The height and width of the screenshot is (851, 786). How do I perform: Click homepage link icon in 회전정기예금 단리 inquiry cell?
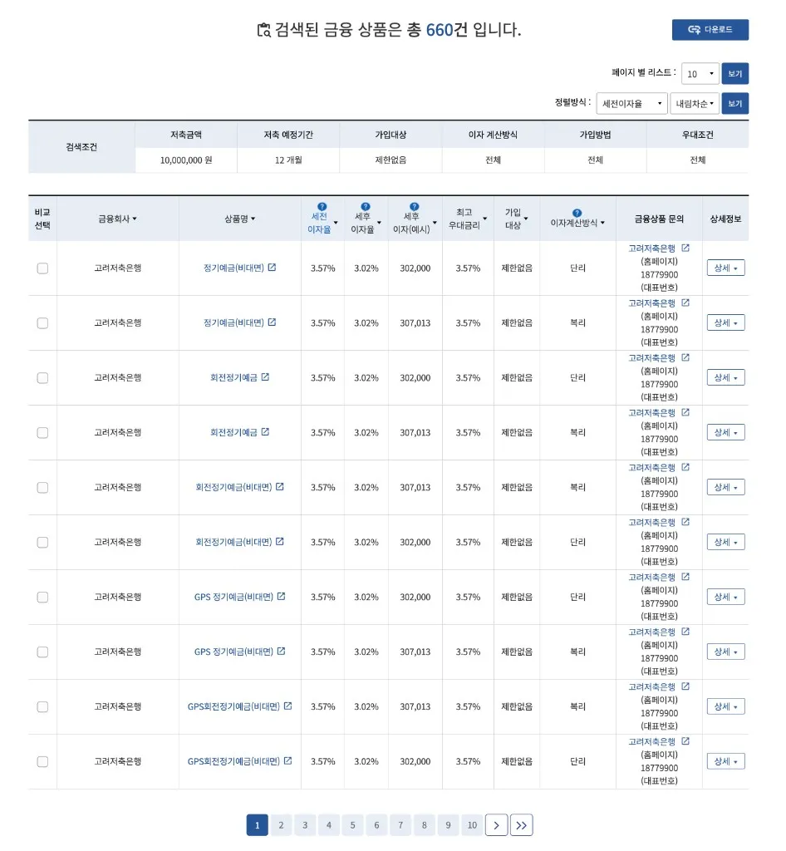pos(685,357)
